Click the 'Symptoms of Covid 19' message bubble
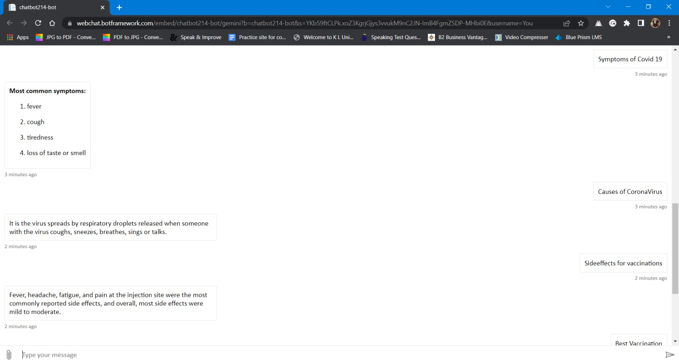Viewport: 679px width, 363px height. click(x=630, y=59)
